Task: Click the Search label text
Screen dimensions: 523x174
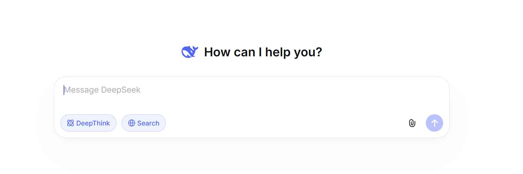Action: click(x=148, y=123)
